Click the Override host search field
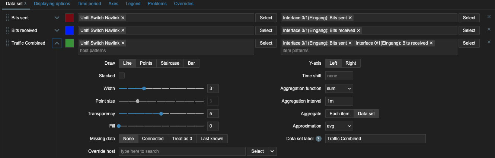 click(182, 151)
